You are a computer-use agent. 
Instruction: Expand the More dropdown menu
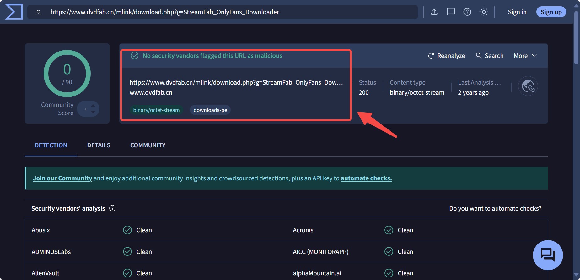525,56
